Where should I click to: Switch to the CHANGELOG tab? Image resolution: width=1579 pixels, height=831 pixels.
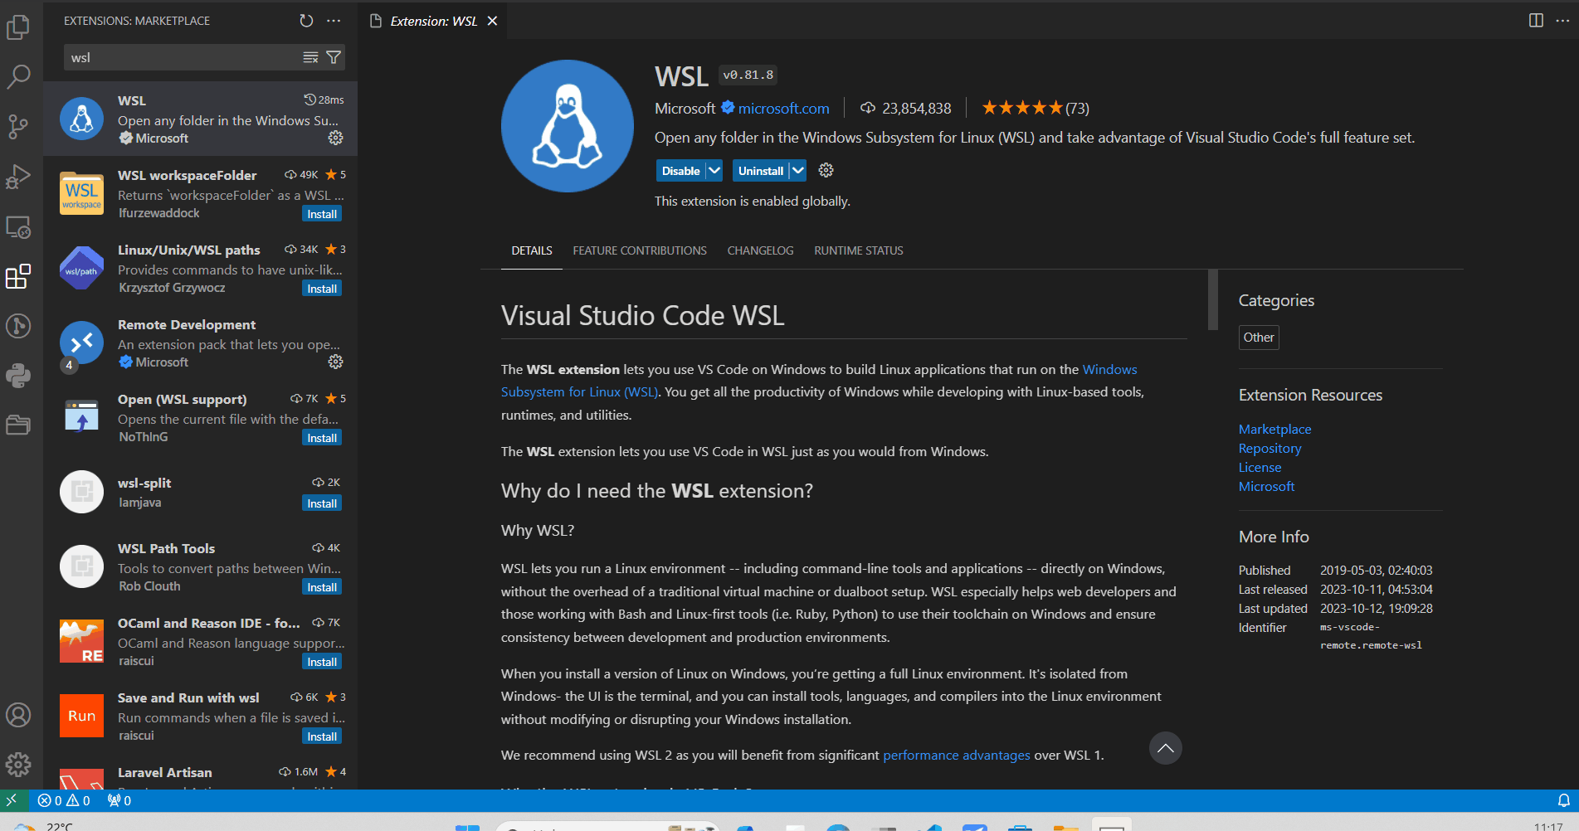(759, 250)
